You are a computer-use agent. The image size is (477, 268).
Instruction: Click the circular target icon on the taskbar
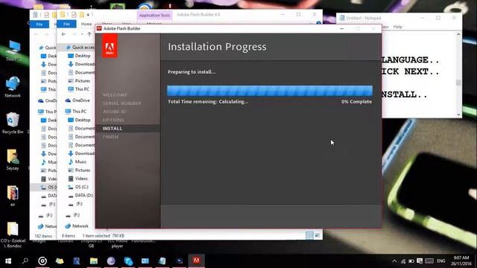click(42, 261)
